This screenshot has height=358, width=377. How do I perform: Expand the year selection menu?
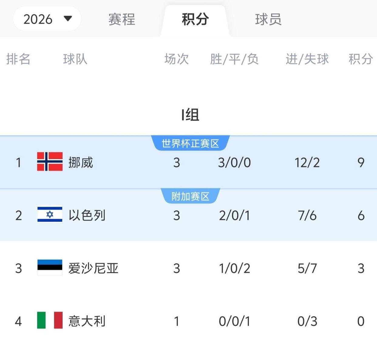(x=47, y=19)
